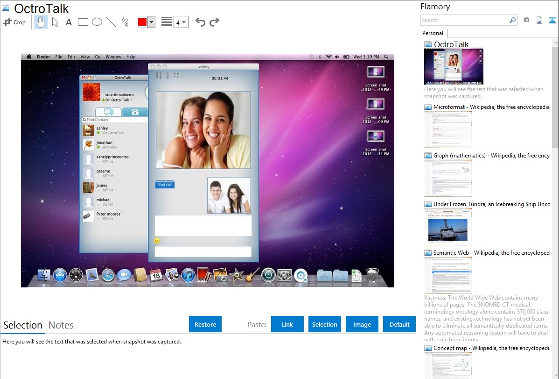Click the iTunes icon in dock
Screen dimensions: 559x379
tap(188, 275)
